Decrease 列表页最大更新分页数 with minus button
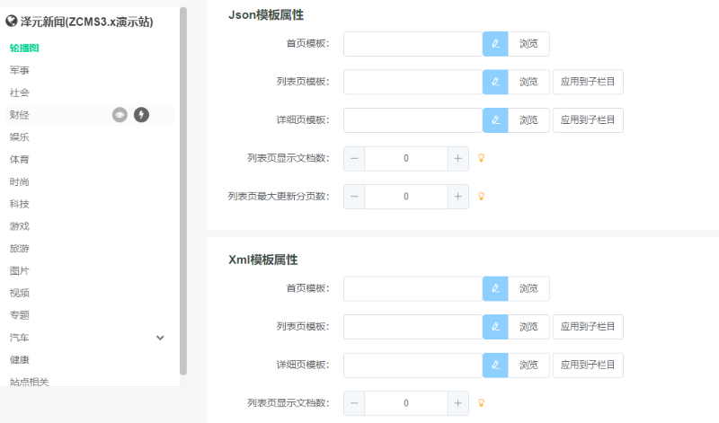This screenshot has height=423, width=719. (x=354, y=196)
